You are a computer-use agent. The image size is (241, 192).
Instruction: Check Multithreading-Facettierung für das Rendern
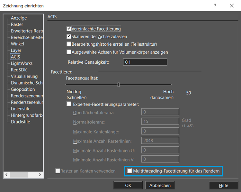coord(129,171)
